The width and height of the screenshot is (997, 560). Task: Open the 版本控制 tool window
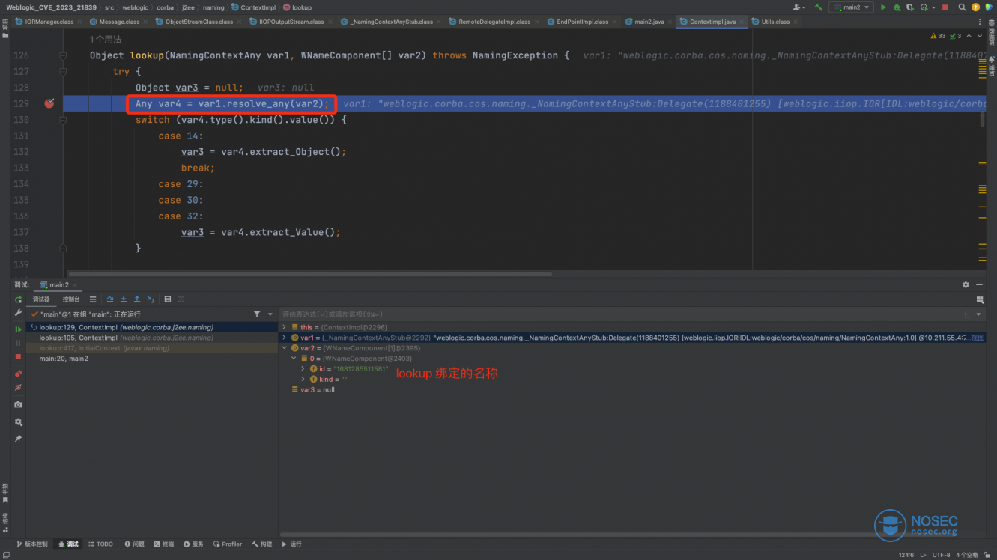tap(31, 544)
